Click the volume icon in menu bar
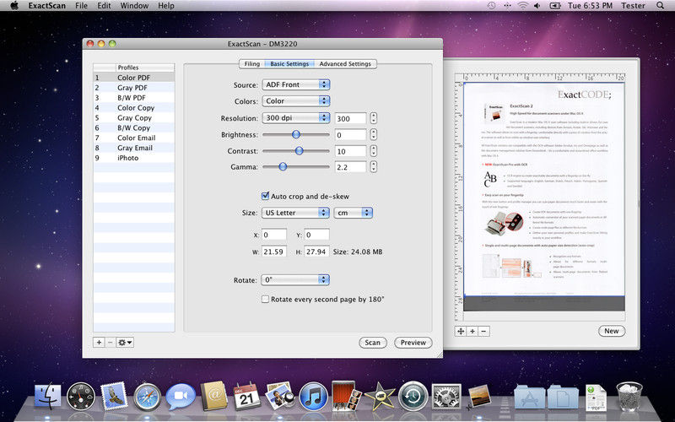675x422 pixels. 537,6
